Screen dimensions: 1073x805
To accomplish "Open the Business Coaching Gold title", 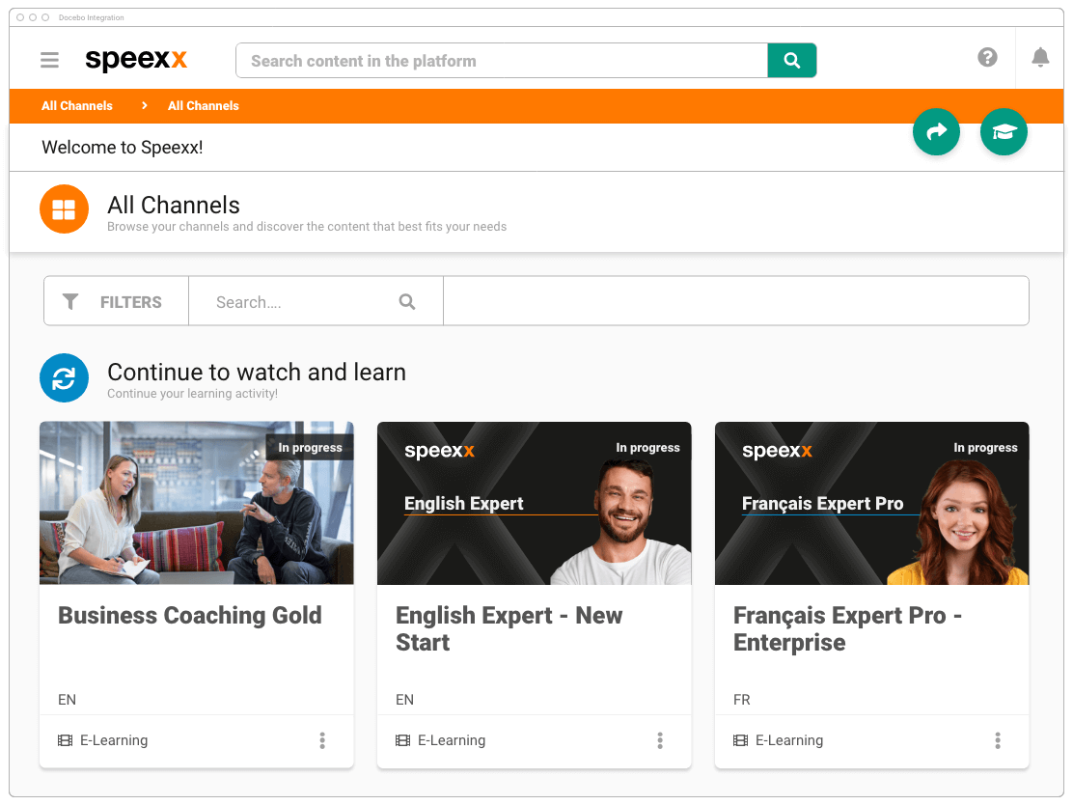I will 189,616.
